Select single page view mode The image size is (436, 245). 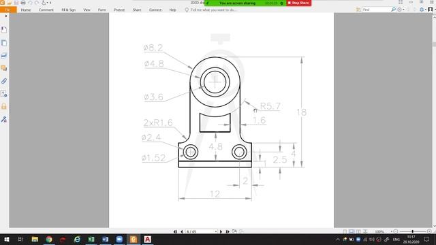pos(345,231)
